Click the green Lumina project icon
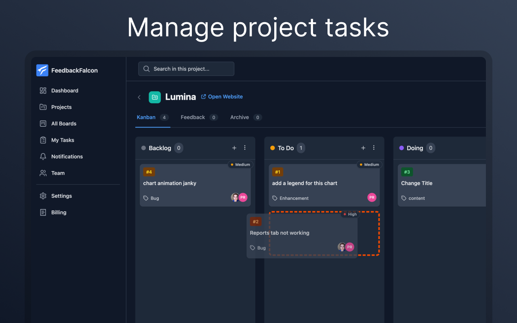This screenshot has height=323, width=517. tap(155, 97)
